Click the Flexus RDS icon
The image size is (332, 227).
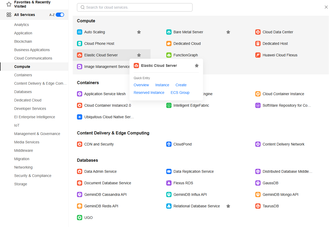169,183
